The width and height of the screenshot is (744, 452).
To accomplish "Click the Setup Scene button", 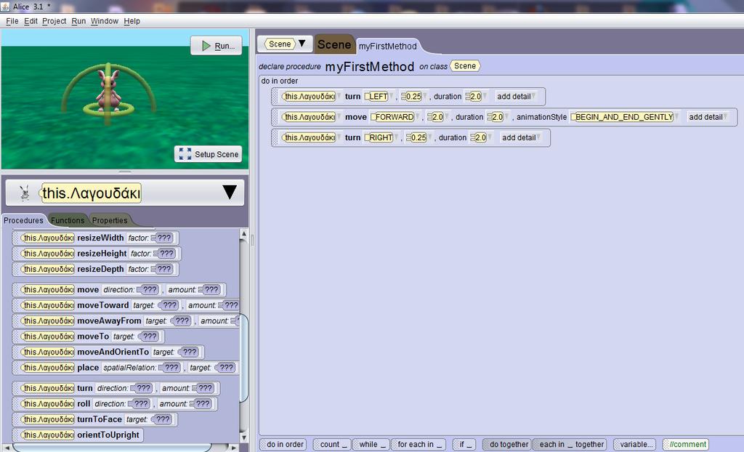I will coord(209,154).
